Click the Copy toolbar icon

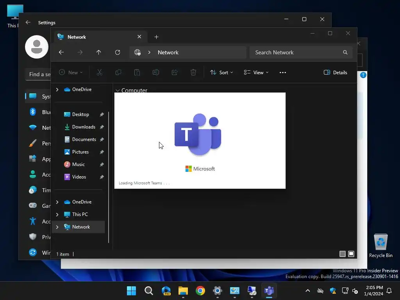(x=118, y=72)
